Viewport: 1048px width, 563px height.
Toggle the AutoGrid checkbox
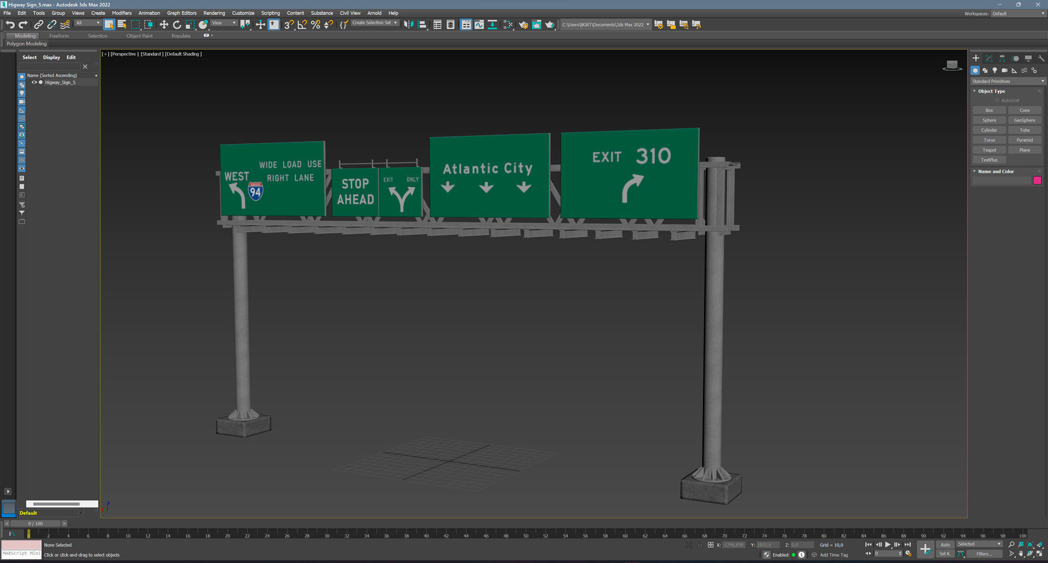point(997,100)
